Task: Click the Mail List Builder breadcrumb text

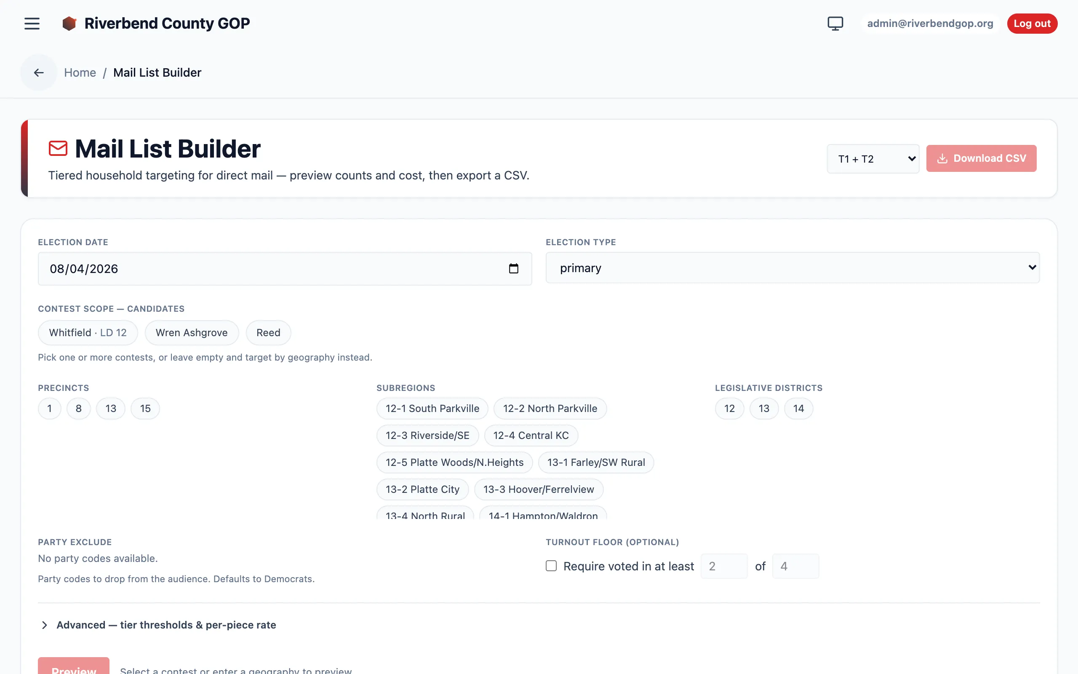Action: (x=157, y=72)
